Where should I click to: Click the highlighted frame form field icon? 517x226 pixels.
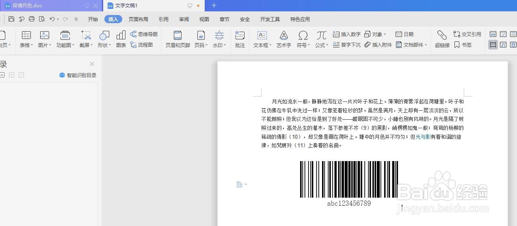(x=493, y=45)
